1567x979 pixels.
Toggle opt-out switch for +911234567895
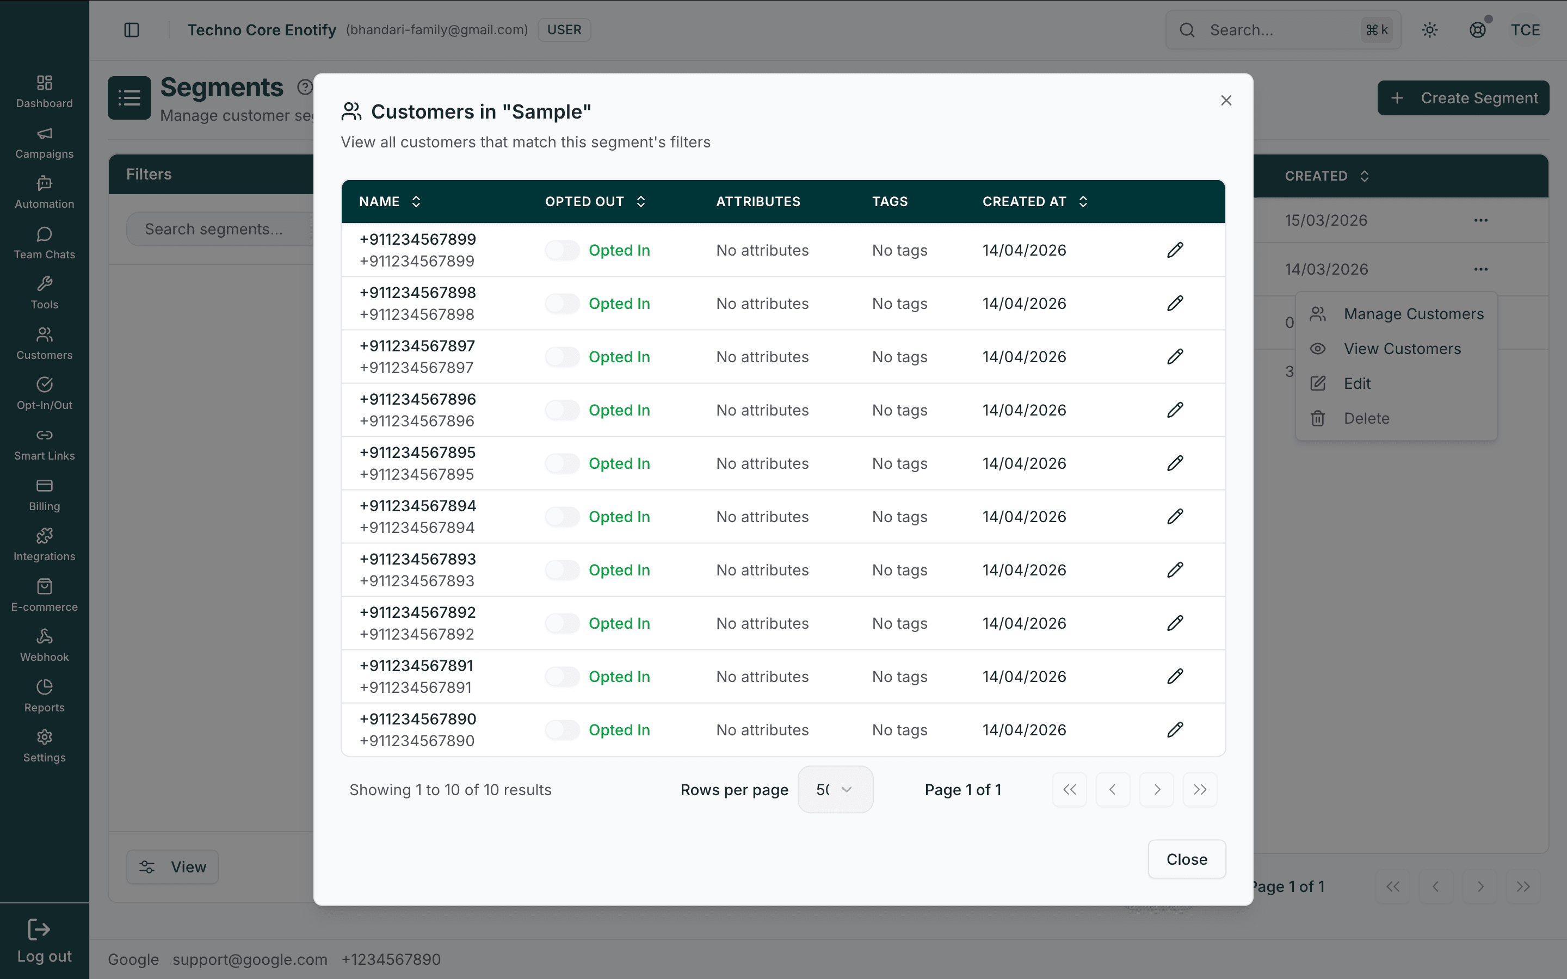(x=562, y=463)
